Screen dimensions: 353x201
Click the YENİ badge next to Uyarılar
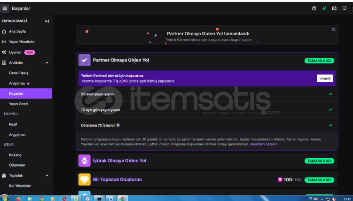30,53
